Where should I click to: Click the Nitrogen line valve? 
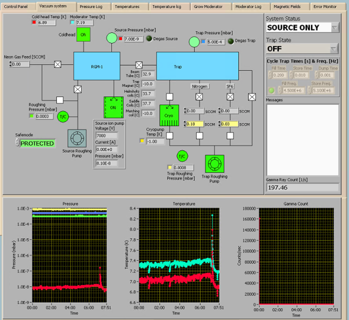[x=199, y=96]
